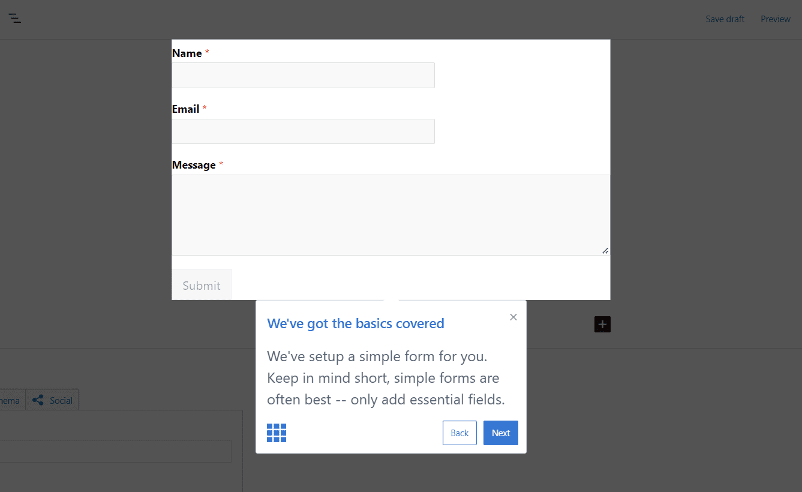Image resolution: width=802 pixels, height=492 pixels.
Task: Click the heading We've got the basics covered
Action: (x=355, y=323)
